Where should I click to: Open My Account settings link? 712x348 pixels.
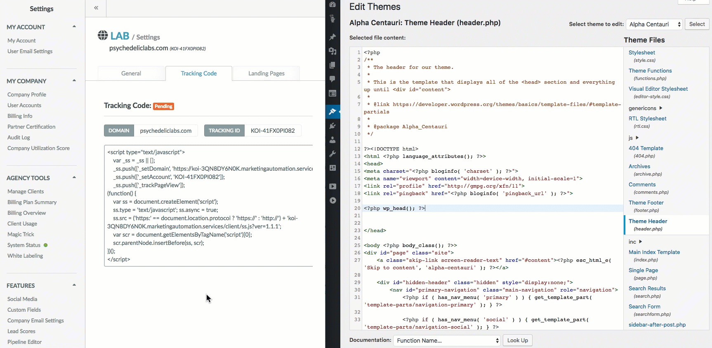coord(21,40)
